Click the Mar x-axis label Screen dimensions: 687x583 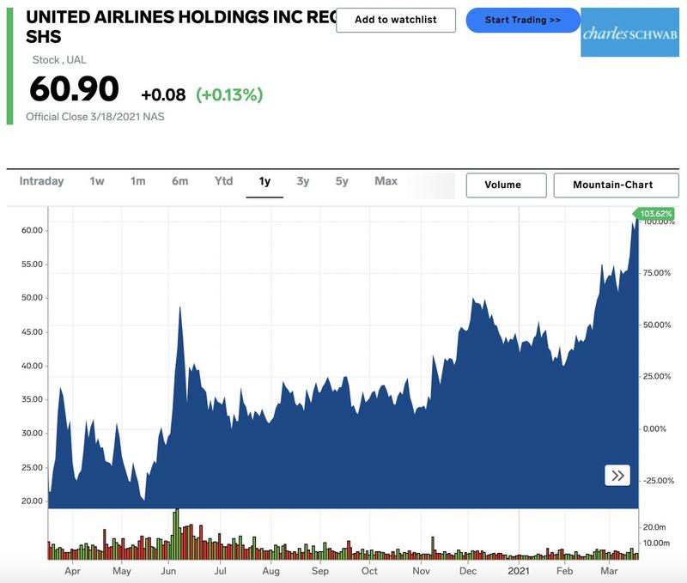[x=609, y=571]
